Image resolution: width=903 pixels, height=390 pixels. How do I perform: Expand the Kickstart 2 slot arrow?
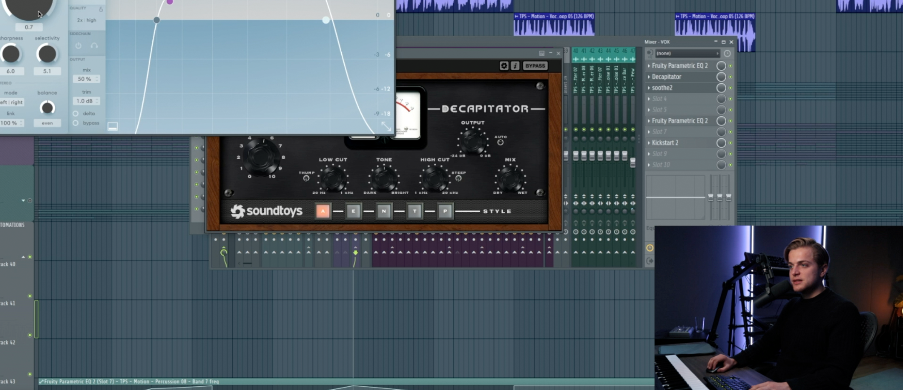(x=649, y=143)
